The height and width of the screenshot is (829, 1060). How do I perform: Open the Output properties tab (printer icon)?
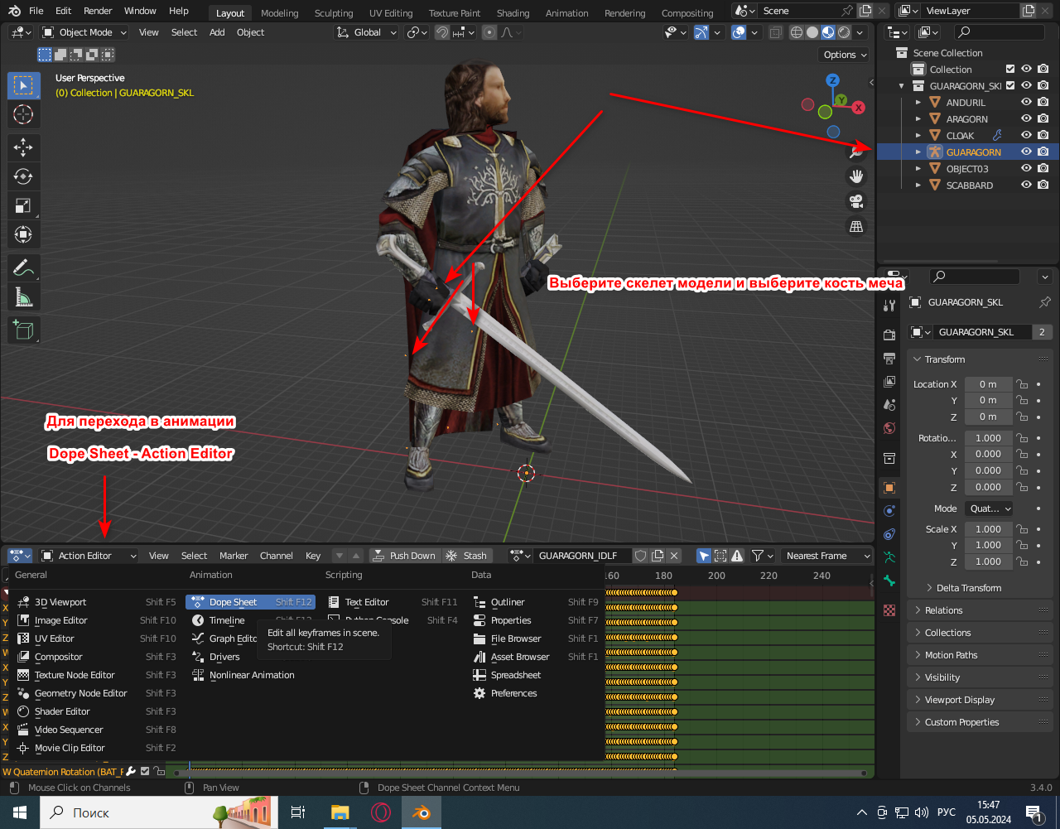[889, 359]
